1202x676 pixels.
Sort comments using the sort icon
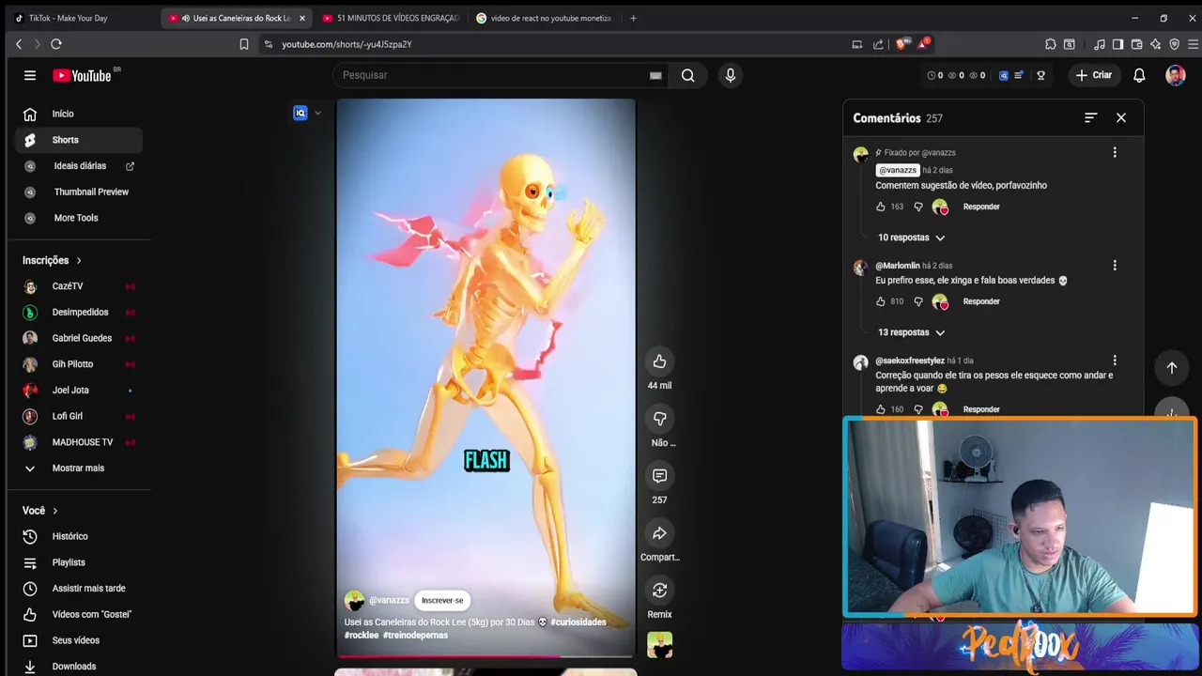[1090, 117]
